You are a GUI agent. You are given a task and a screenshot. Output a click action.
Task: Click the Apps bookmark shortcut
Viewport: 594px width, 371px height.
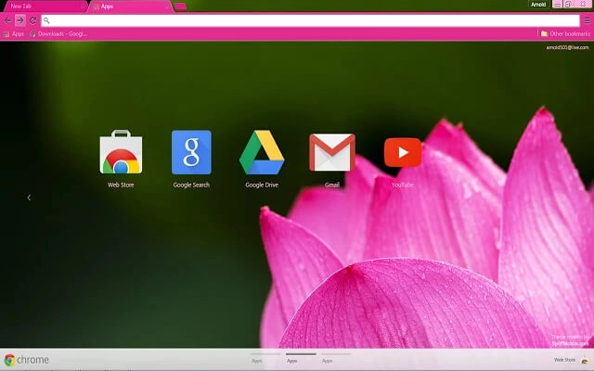click(14, 34)
